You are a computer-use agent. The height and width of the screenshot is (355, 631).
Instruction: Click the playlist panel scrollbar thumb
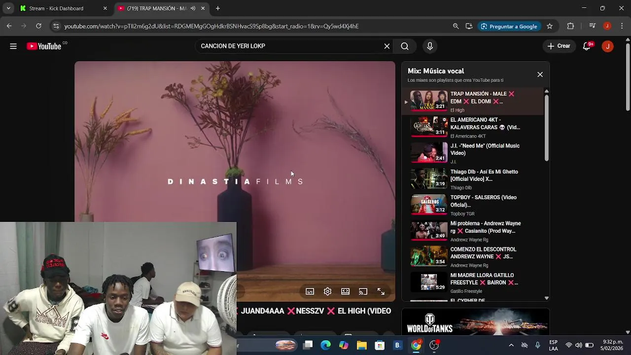pos(546,128)
